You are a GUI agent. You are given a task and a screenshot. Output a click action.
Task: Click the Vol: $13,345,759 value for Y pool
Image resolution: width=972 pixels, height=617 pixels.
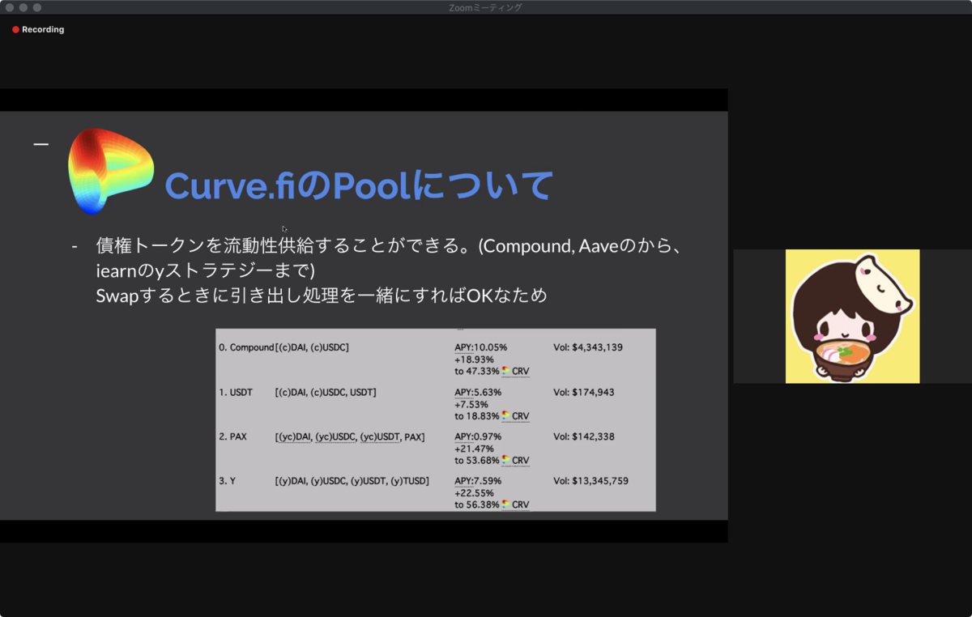[x=592, y=480]
